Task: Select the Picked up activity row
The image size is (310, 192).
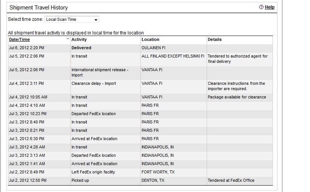Action: point(80,180)
